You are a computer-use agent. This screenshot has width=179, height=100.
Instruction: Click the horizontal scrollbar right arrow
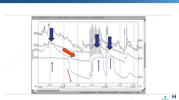pyautogui.click(x=143, y=90)
